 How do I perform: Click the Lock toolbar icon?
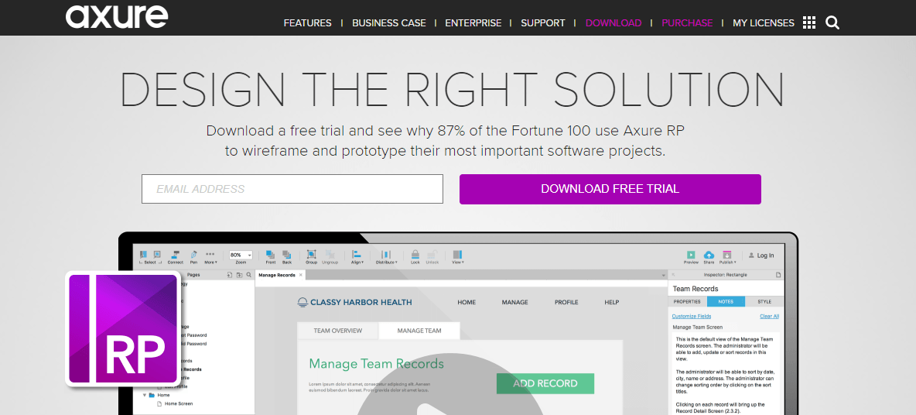tap(415, 255)
